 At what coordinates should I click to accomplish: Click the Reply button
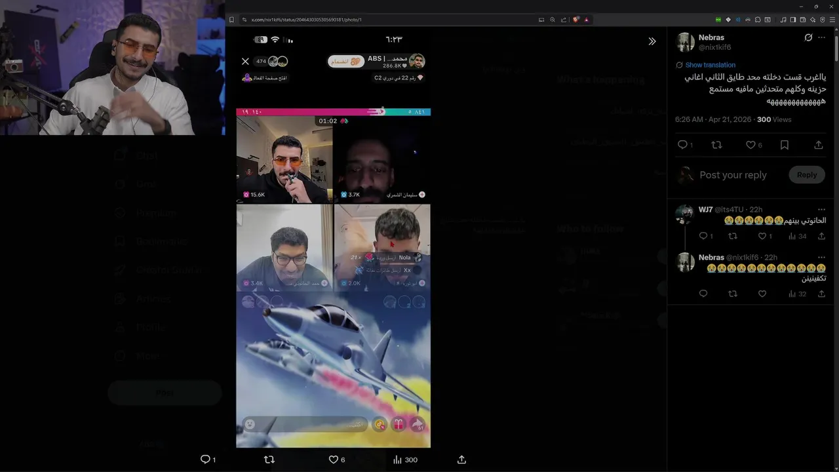807,175
